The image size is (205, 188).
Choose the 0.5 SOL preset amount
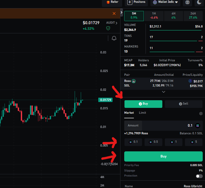[153, 142]
